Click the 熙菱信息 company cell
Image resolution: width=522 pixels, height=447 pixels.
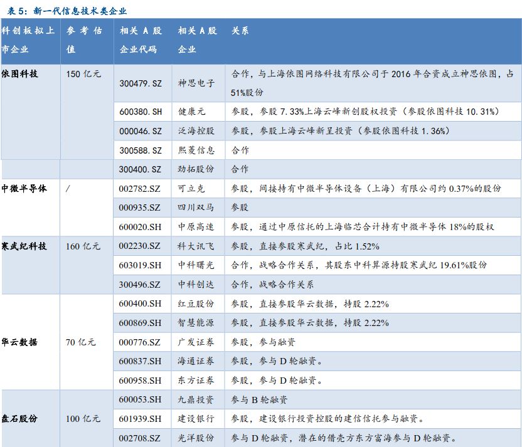196,150
